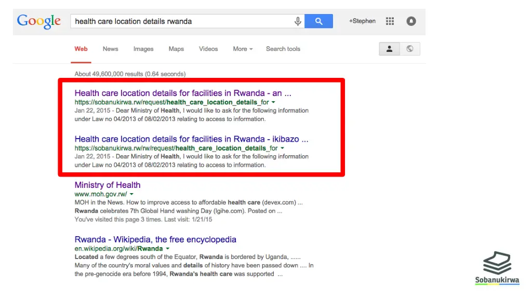Open the result titled ending with "- an ..."

(x=183, y=93)
